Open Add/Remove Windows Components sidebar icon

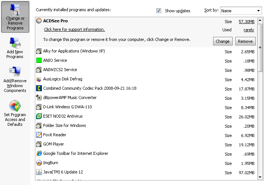click(15, 79)
